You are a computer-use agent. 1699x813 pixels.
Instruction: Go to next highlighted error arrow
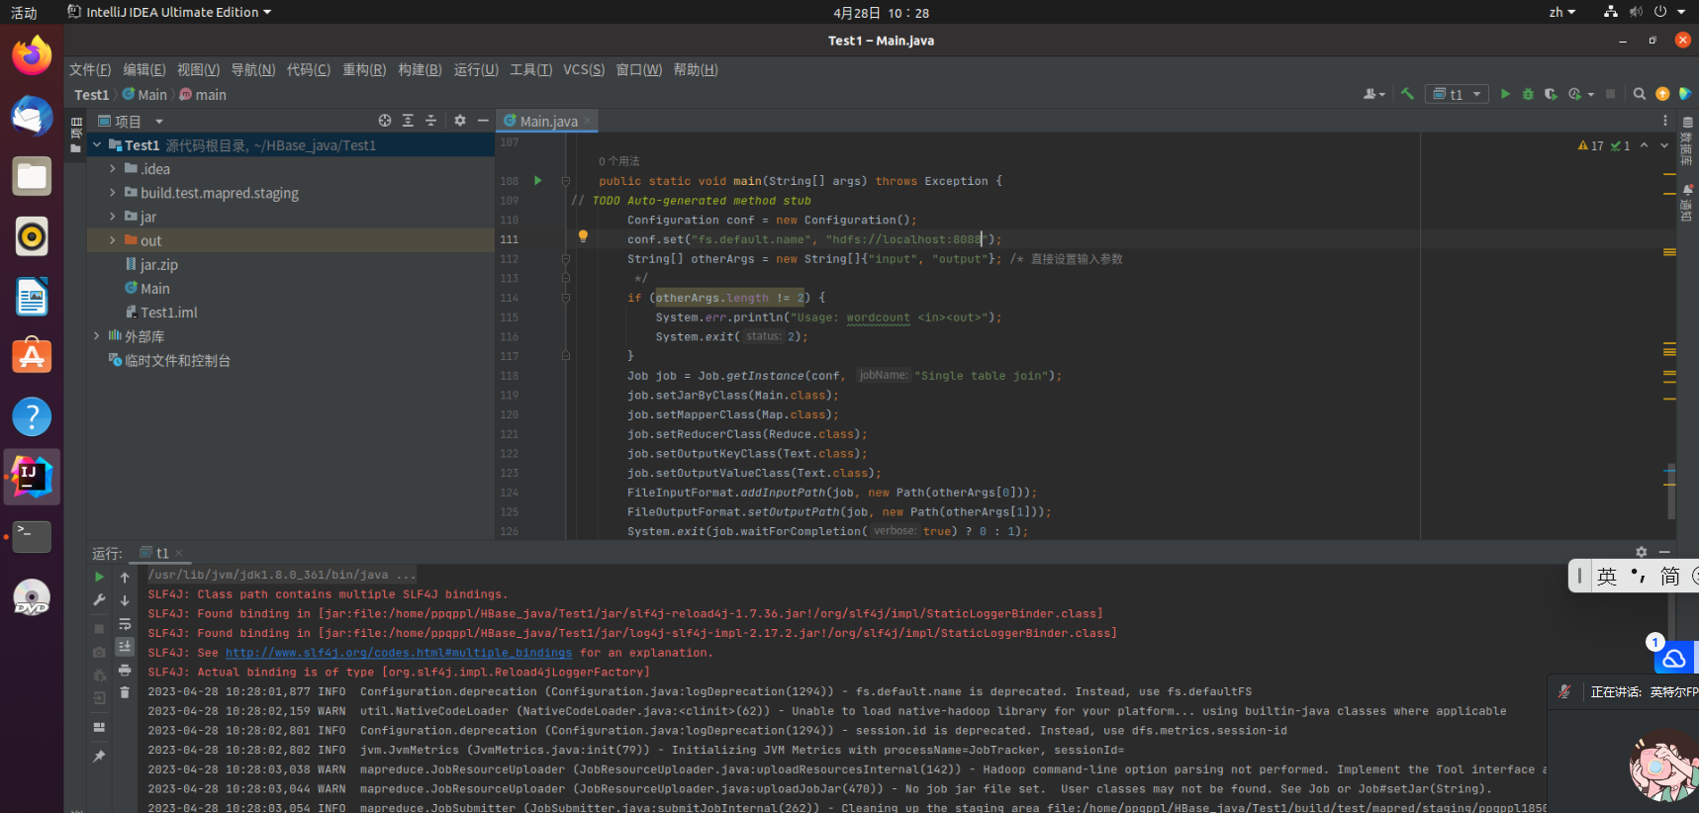pyautogui.click(x=1664, y=145)
